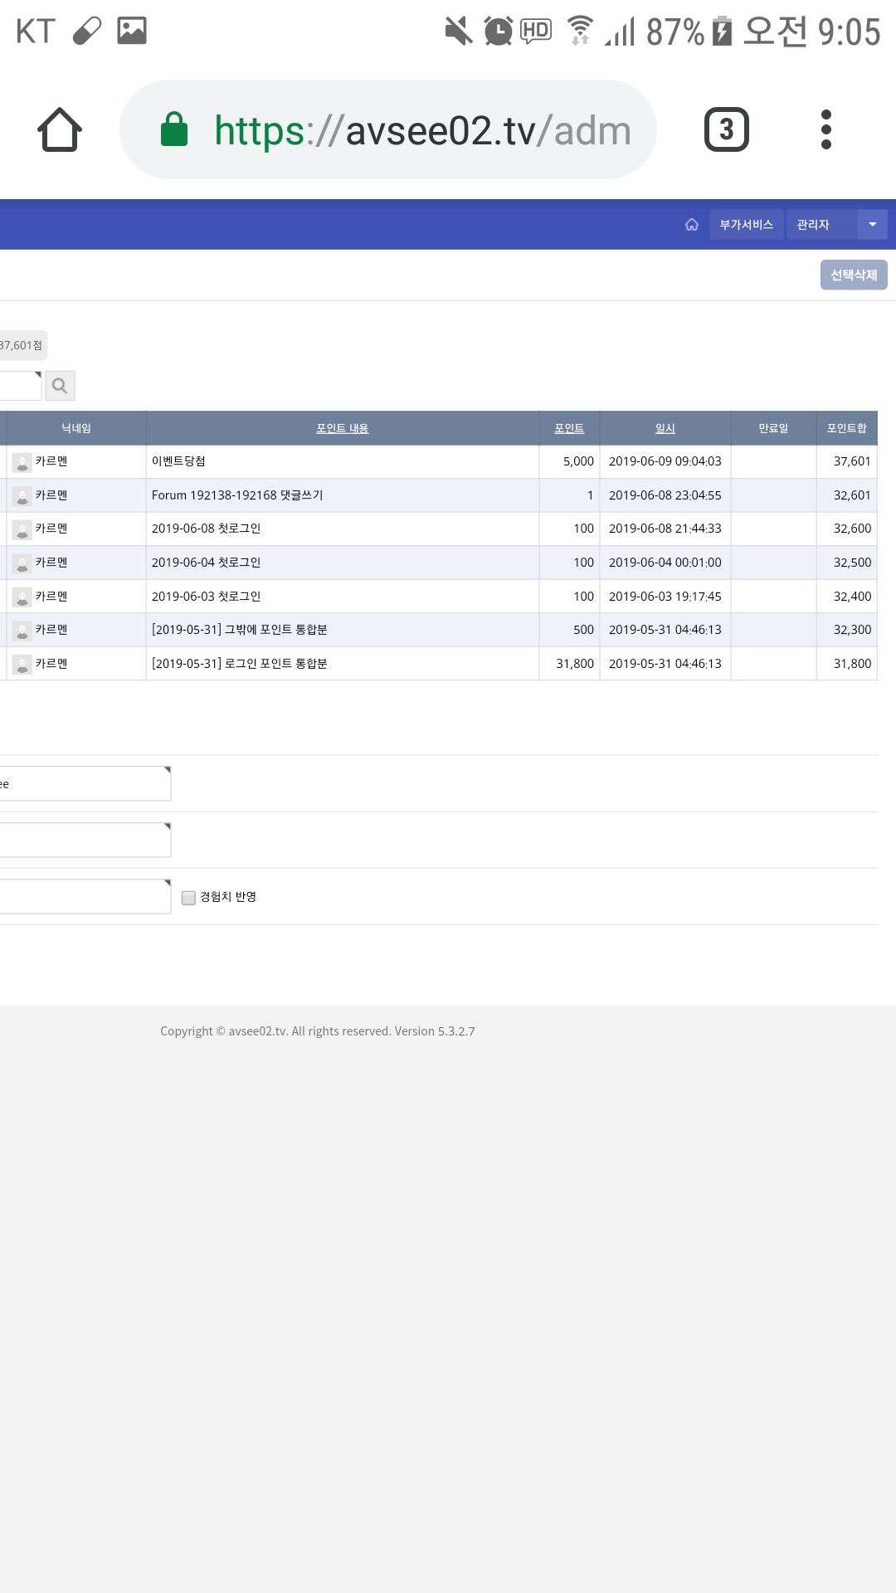Viewport: 896px width, 1593px height.
Task: Click [2019-05-31] 로그인 포인트 통합분 entry
Action: (x=239, y=664)
